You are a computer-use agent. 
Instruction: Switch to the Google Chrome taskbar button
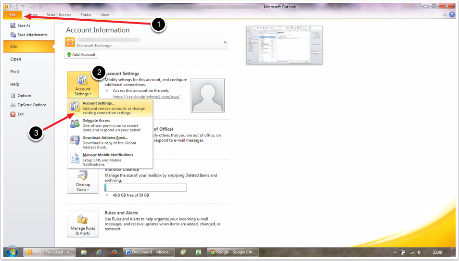233,252
